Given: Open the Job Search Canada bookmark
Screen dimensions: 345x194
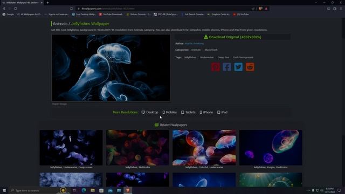Looking at the screenshot, I should pos(192,15).
